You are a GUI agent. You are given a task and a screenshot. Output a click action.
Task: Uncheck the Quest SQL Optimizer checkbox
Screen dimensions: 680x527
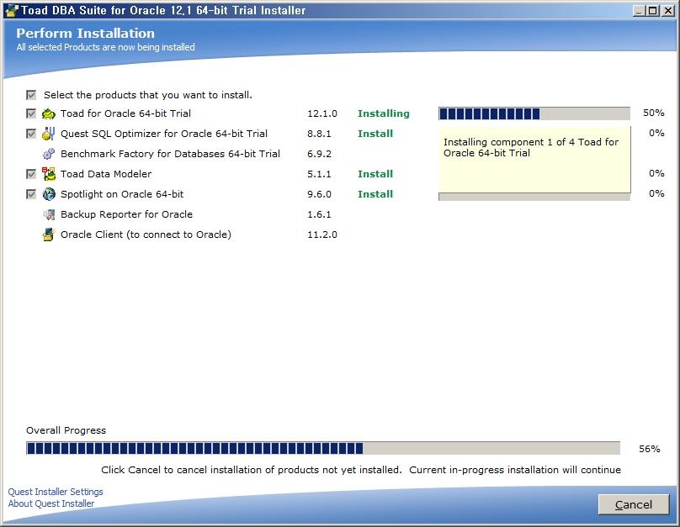click(x=31, y=134)
